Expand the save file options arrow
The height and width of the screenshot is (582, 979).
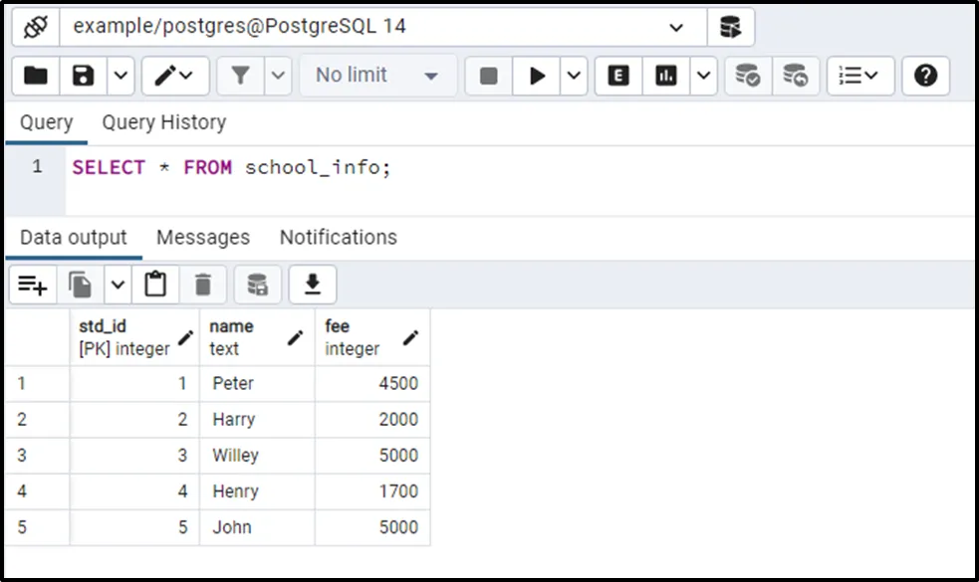point(121,76)
